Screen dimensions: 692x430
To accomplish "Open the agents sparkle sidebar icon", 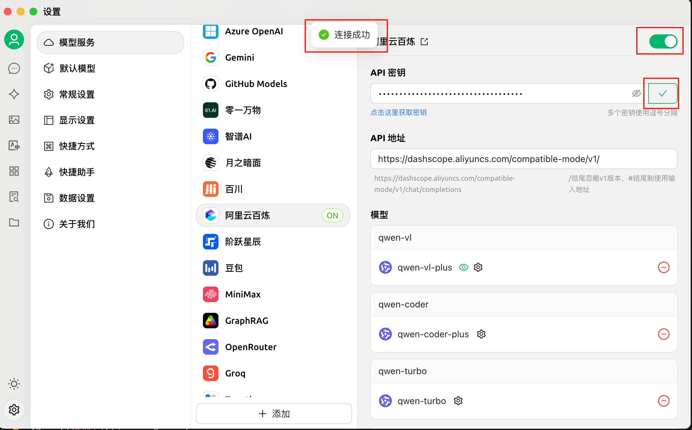I will [x=14, y=94].
